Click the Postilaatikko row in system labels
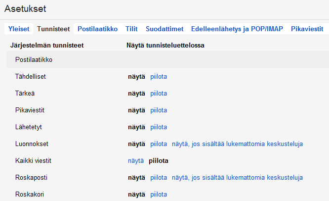This screenshot has height=201, width=329. pyautogui.click(x=34, y=60)
